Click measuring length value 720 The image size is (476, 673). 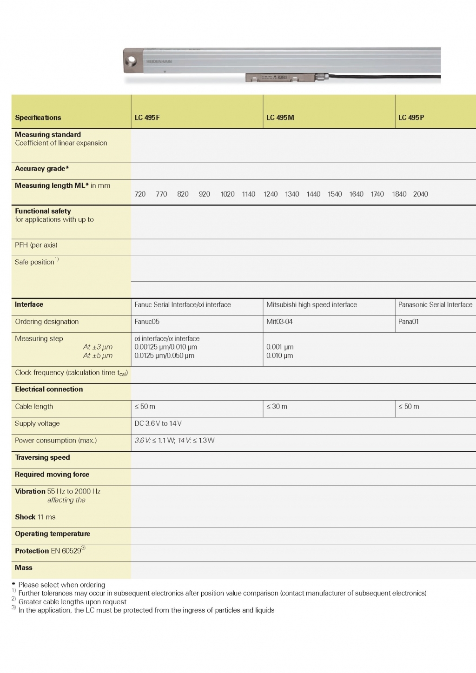pyautogui.click(x=140, y=194)
